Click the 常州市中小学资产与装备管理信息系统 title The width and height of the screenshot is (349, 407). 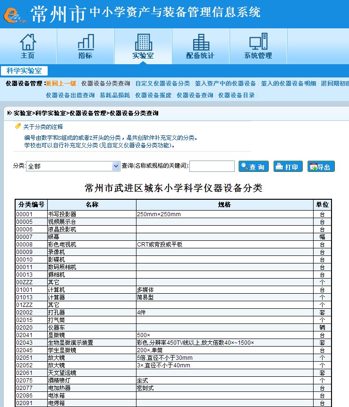click(145, 14)
